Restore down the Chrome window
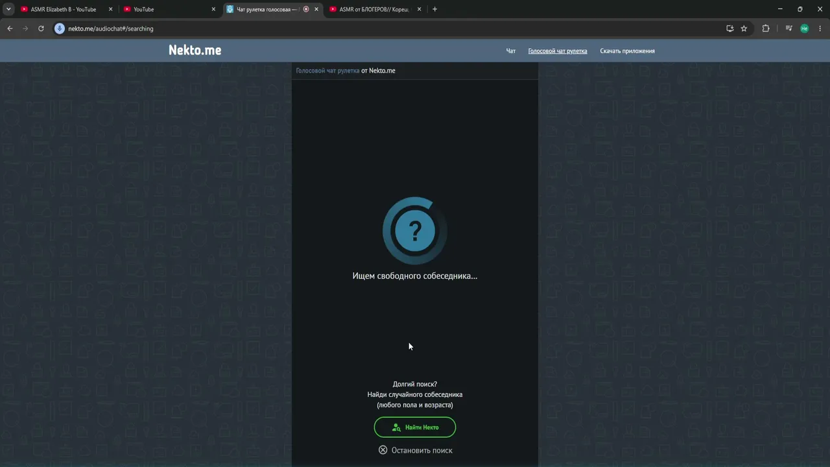This screenshot has height=467, width=830. click(800, 9)
